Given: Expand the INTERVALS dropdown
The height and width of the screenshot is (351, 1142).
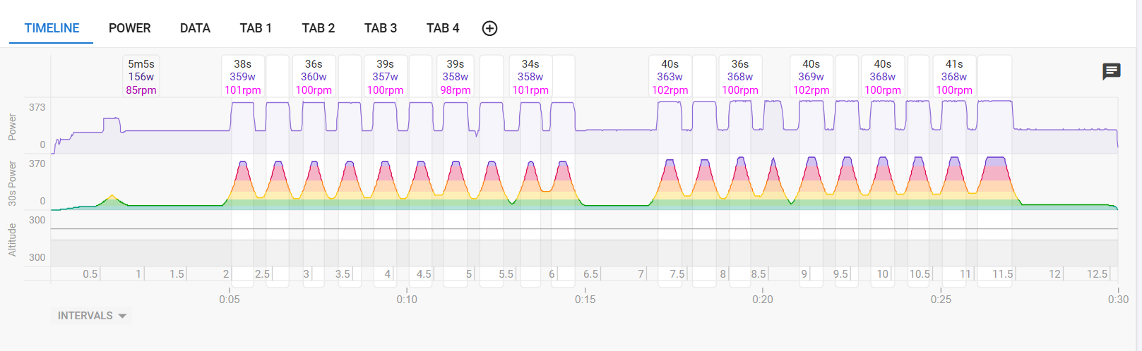Looking at the screenshot, I should 92,316.
